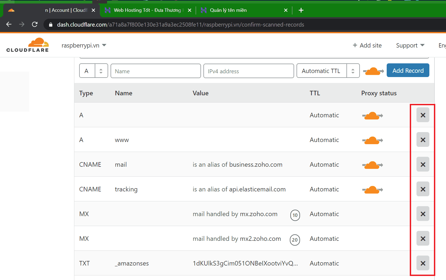446x280 pixels.
Task: Click the Cloudflare logo
Action: pyautogui.click(x=28, y=45)
